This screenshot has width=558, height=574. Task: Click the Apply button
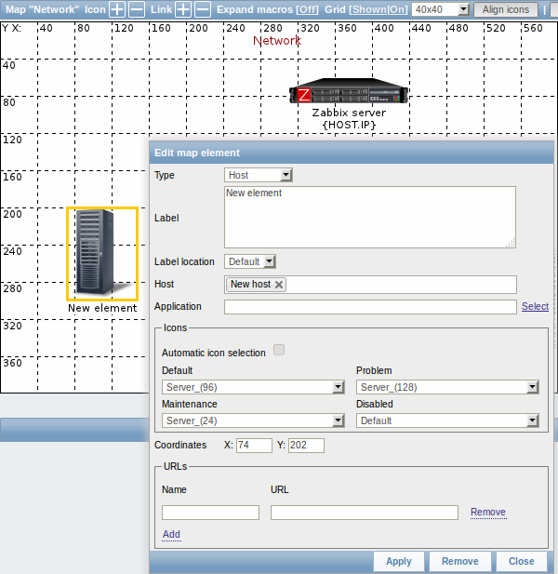[399, 561]
